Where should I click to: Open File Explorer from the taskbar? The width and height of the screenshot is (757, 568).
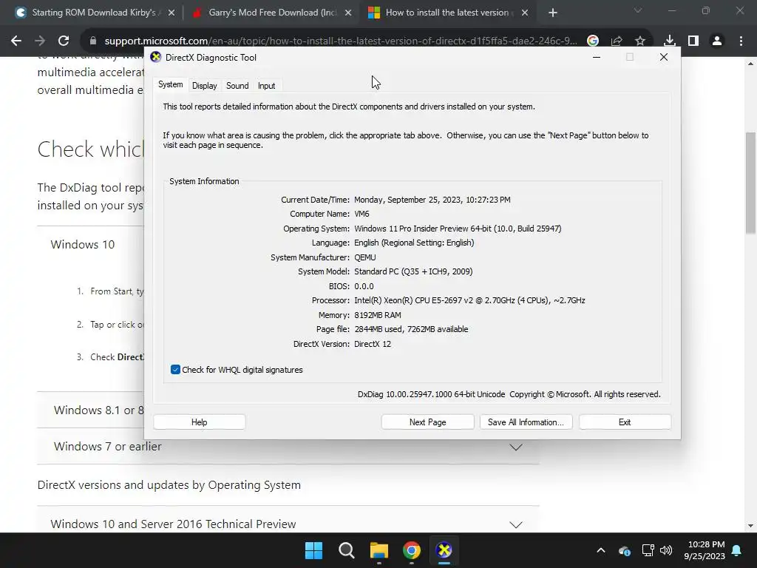point(379,550)
